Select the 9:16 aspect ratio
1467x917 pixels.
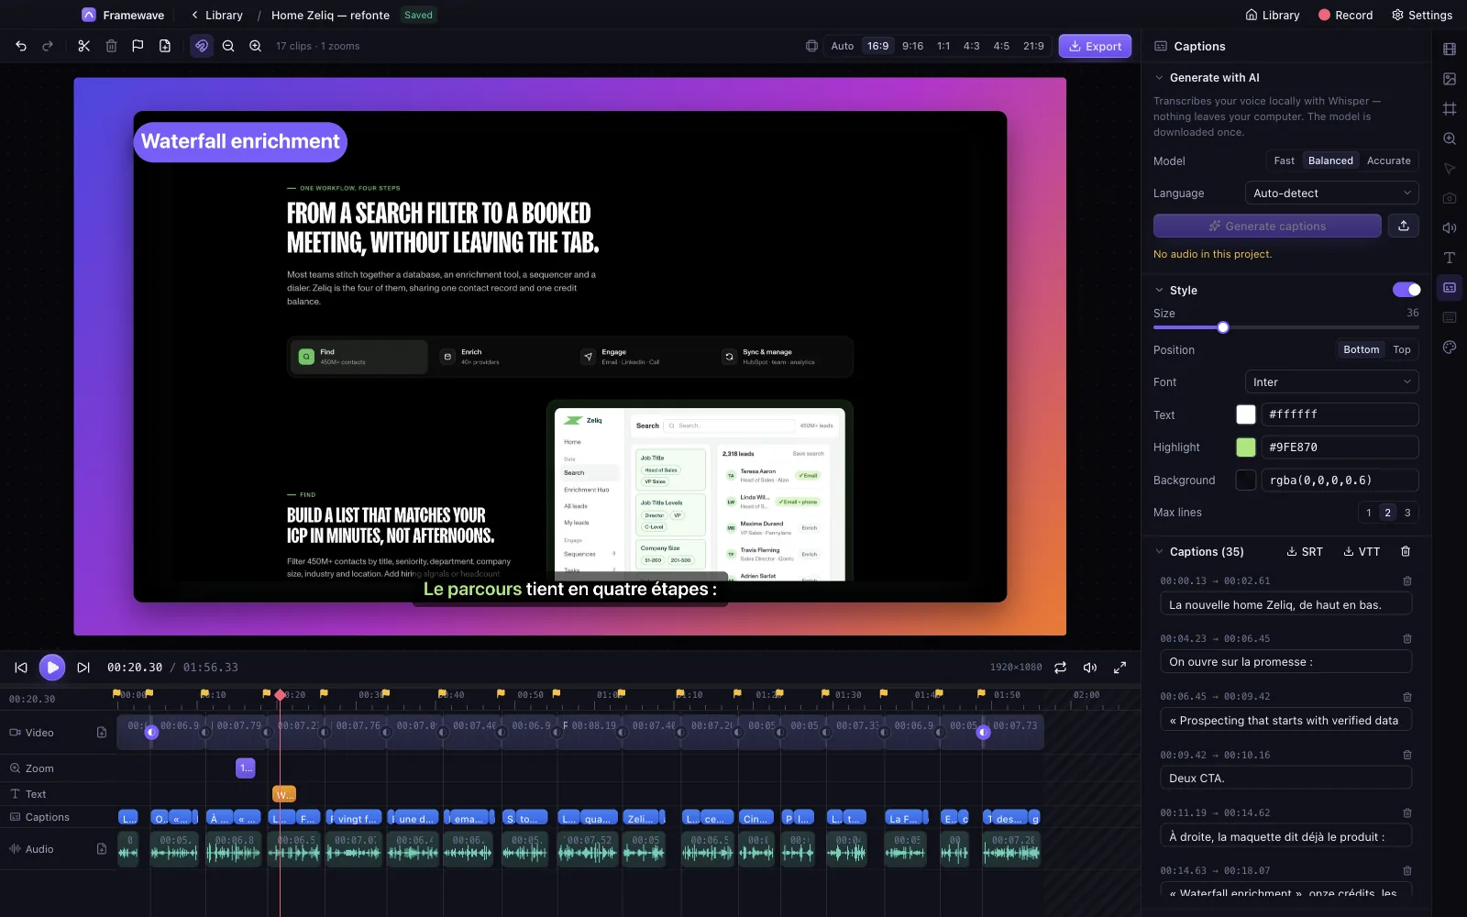pyautogui.click(x=912, y=46)
